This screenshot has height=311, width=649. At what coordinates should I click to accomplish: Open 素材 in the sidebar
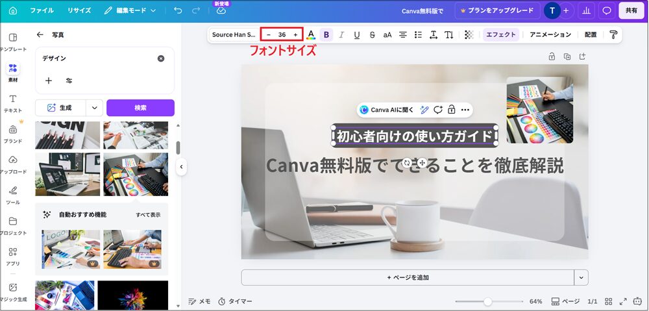coord(13,73)
